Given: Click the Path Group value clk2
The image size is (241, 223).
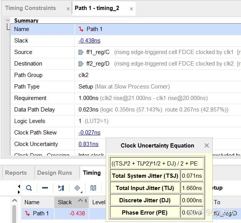Looking at the screenshot, I should [x=84, y=75].
